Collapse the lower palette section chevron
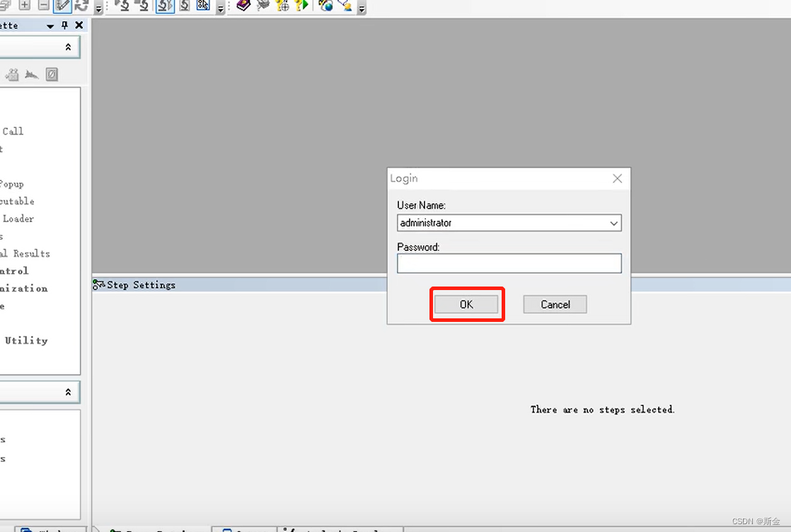 pyautogui.click(x=68, y=392)
